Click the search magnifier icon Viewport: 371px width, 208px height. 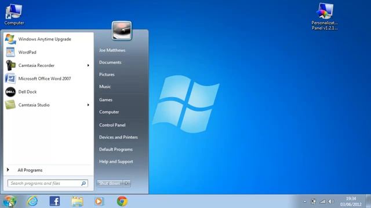pyautogui.click(x=83, y=183)
